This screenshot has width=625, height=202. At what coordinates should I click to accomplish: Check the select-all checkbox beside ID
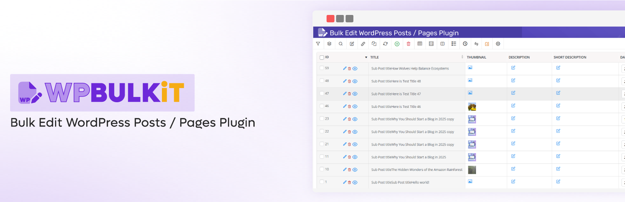(x=322, y=57)
